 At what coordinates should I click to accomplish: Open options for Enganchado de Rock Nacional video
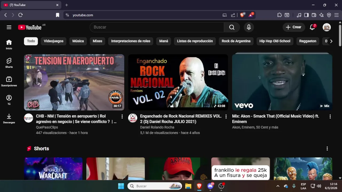(x=226, y=117)
